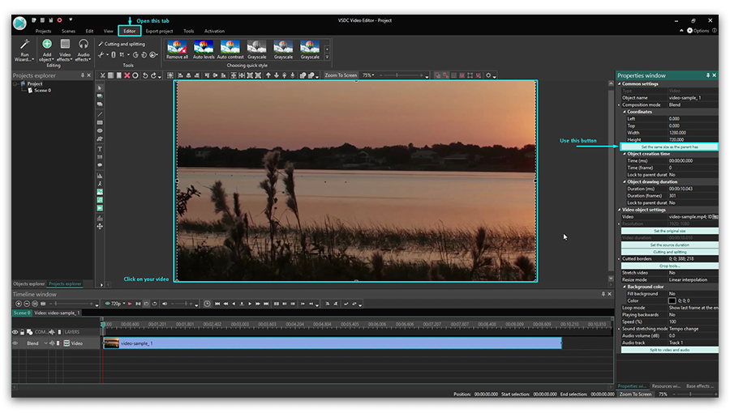This screenshot has width=730, height=413.
Task: Apply the Auto contrast quick style
Action: [x=230, y=47]
